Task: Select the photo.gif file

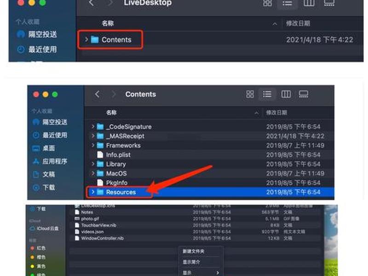Action: (x=90, y=219)
